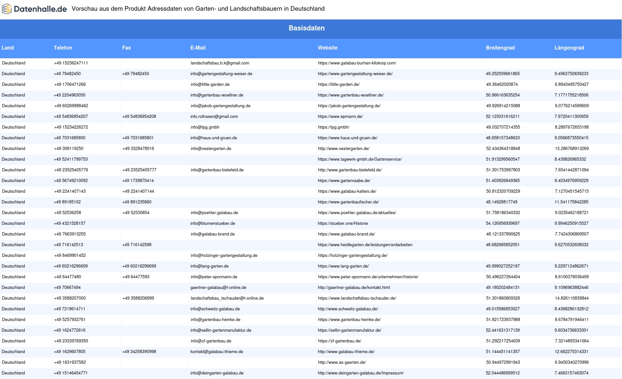Screen dimensions: 622x379
Task: Select the Fax column header
Action: pos(126,48)
